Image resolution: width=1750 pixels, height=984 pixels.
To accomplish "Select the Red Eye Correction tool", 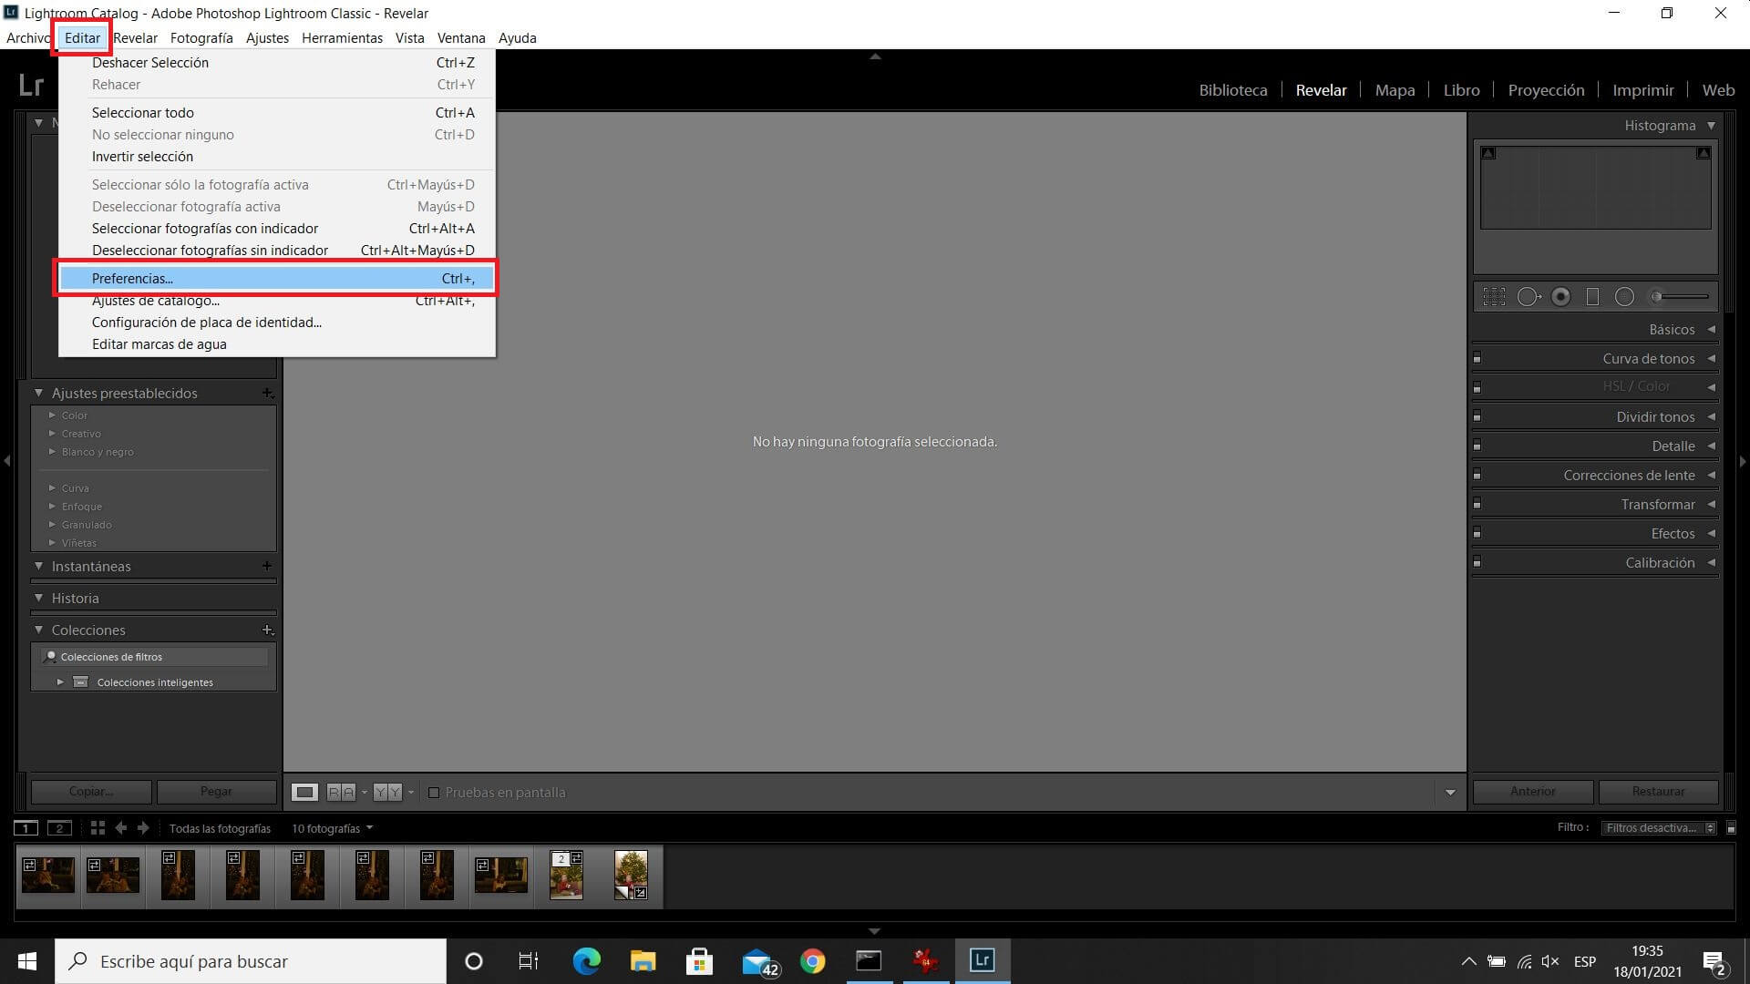I will [x=1560, y=296].
